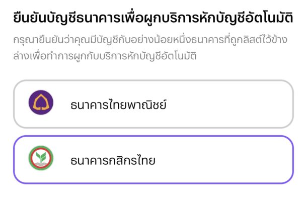The height and width of the screenshot is (203, 307).
Task: Click empty area right of ธนาคารกสิกรไทย card
Action: point(224,160)
